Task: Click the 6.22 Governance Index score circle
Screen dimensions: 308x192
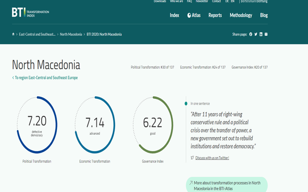Action: [153, 124]
